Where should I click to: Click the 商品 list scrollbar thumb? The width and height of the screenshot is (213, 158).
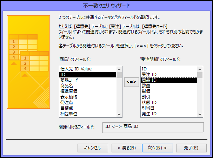[x=119, y=75]
